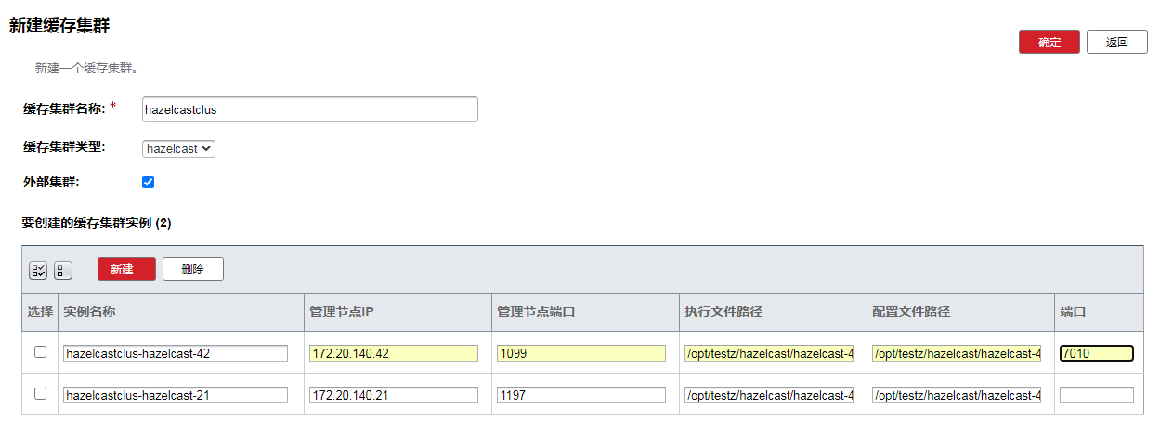The image size is (1160, 432).
Task: Click the first row's 执行文件路径 field
Action: [768, 353]
